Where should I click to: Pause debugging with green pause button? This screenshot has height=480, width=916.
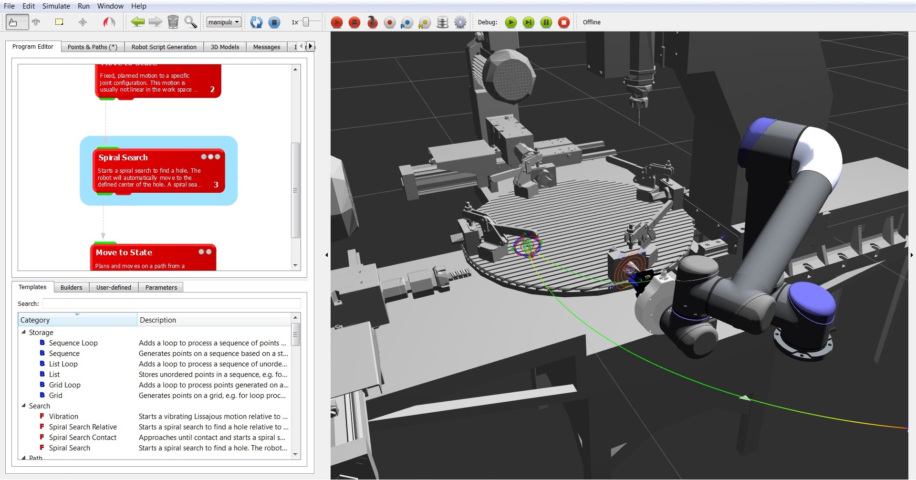546,22
